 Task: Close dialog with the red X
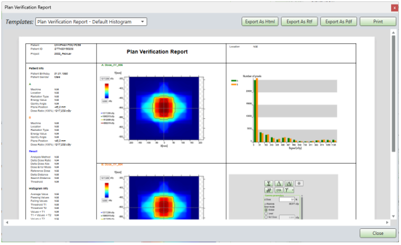tap(394, 8)
